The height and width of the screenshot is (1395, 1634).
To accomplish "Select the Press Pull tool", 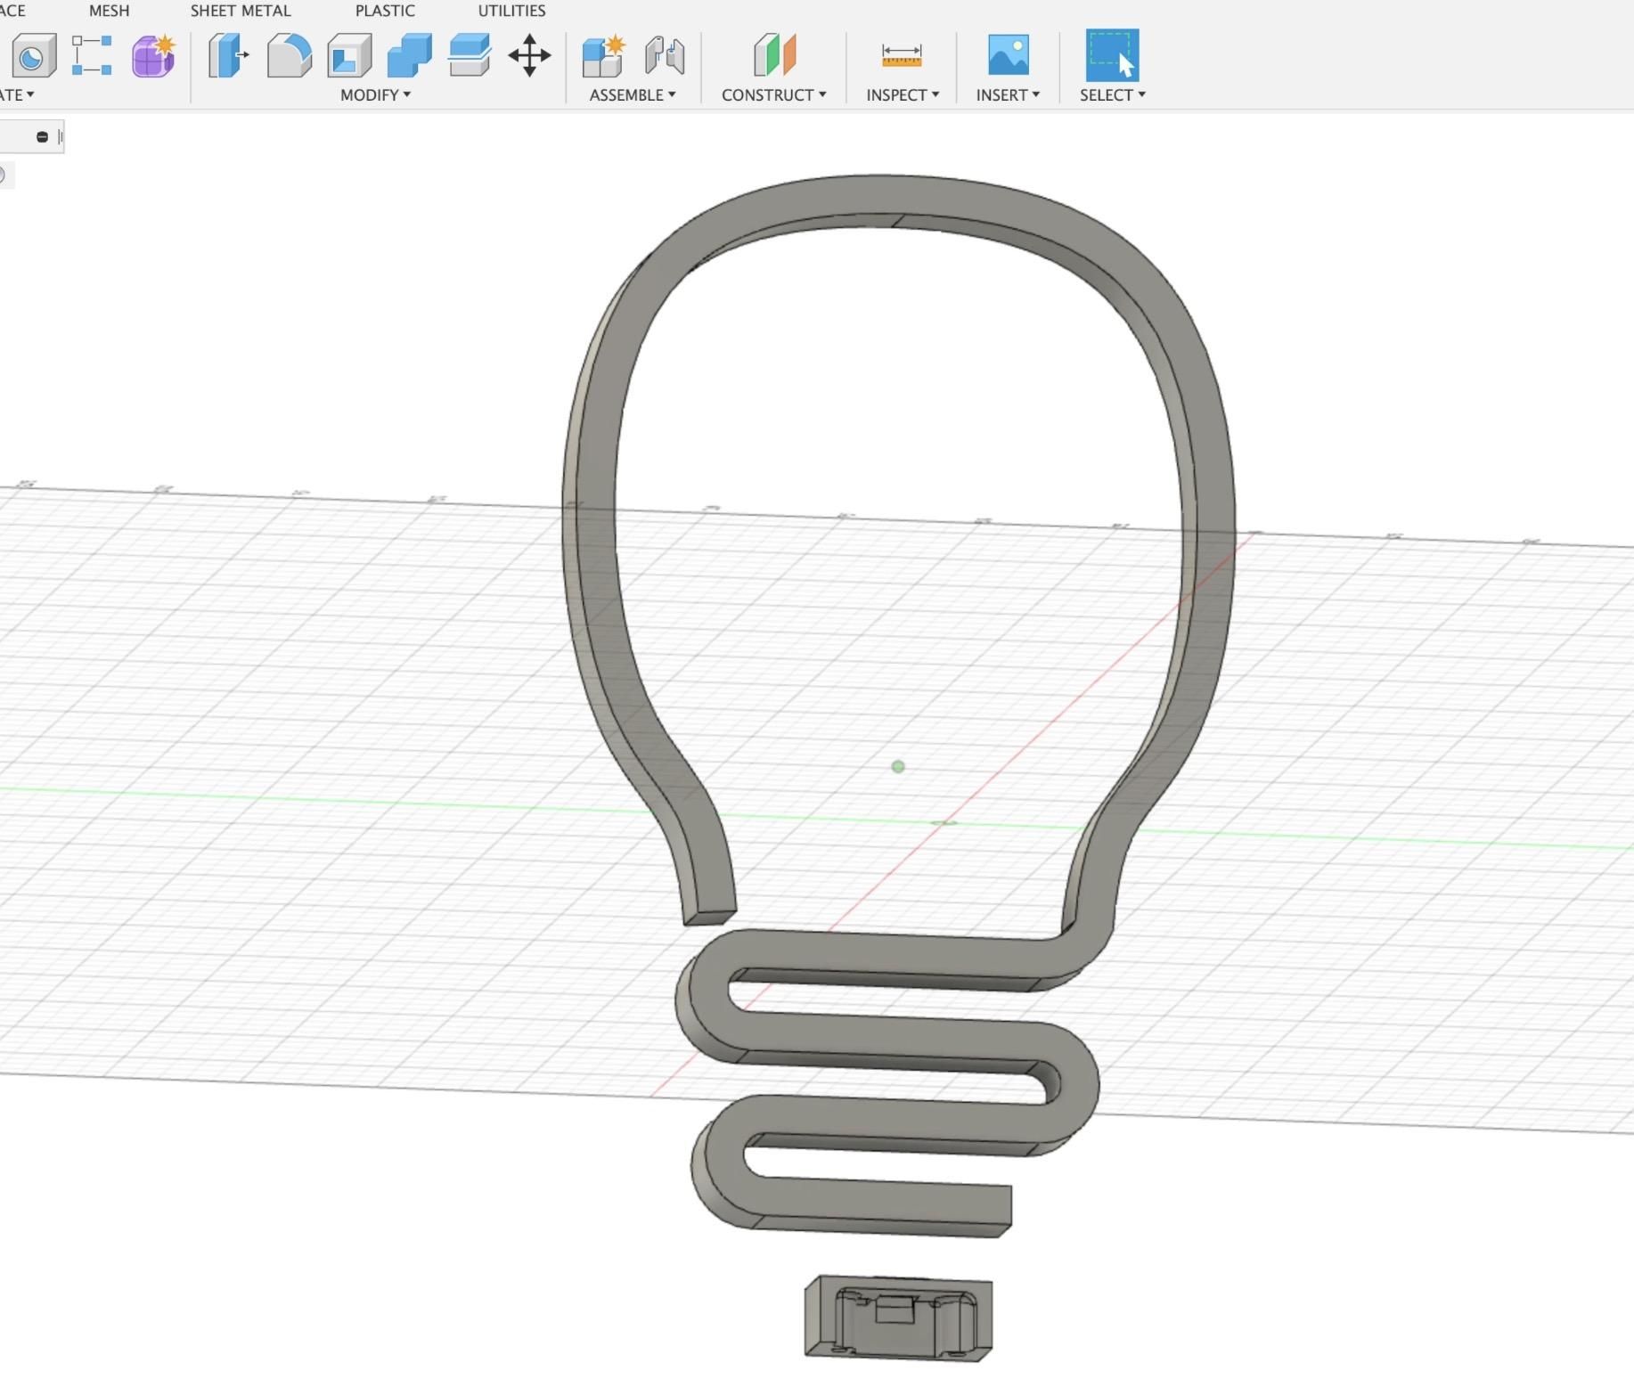I will point(229,55).
